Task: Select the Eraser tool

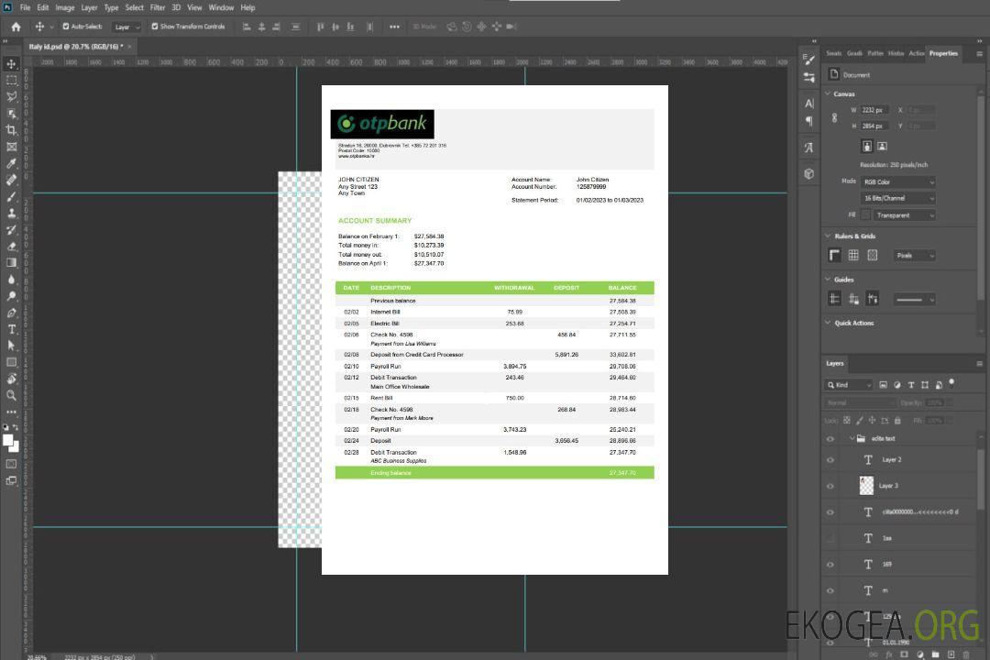Action: click(11, 247)
